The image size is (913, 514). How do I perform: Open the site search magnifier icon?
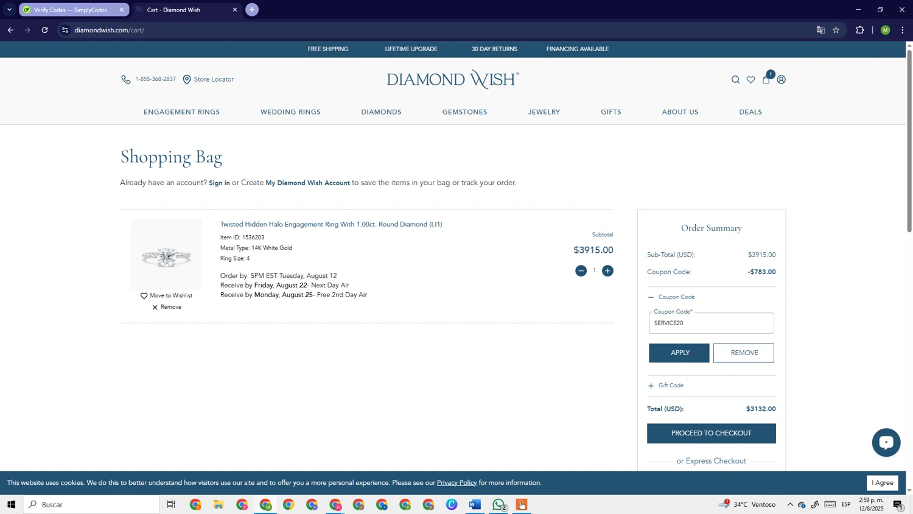coord(735,80)
